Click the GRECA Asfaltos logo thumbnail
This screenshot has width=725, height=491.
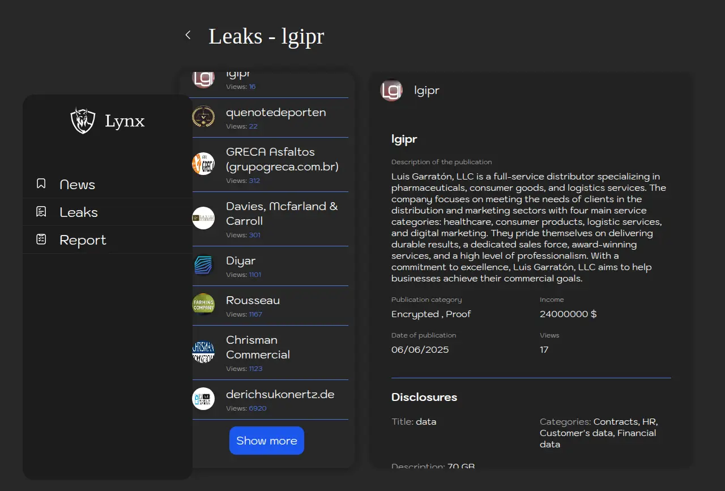point(203,164)
